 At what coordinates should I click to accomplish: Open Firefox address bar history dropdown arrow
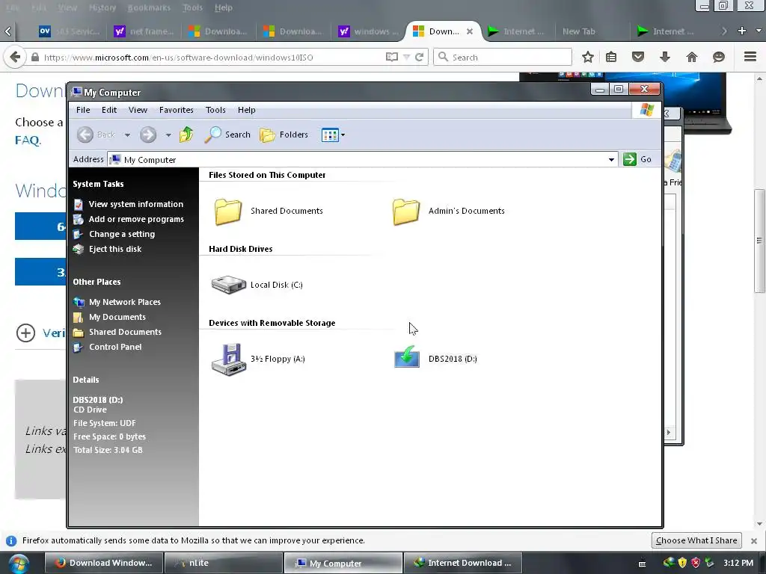(x=406, y=57)
